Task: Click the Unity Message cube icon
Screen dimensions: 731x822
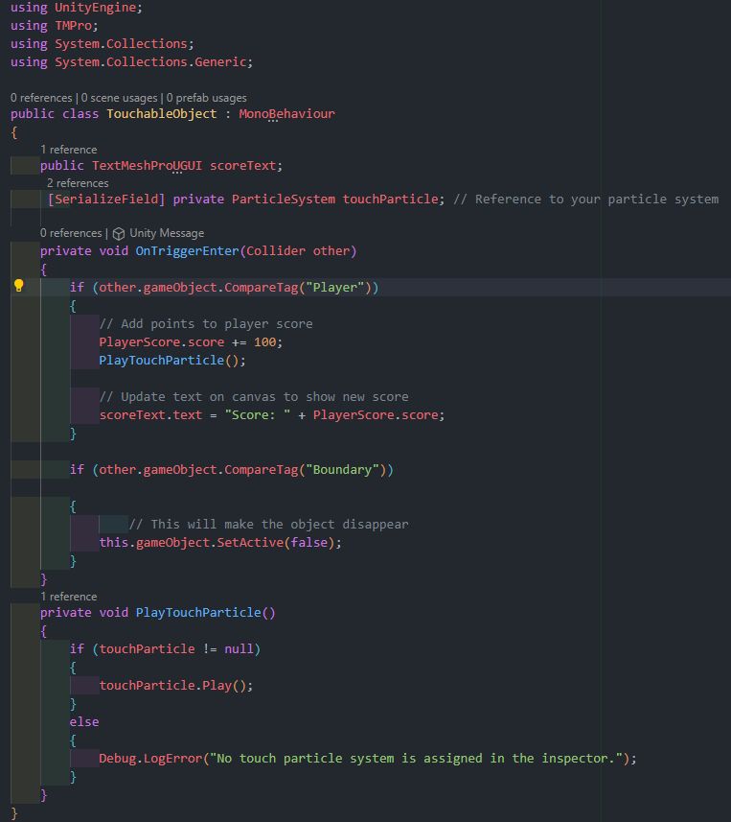Action: (119, 233)
